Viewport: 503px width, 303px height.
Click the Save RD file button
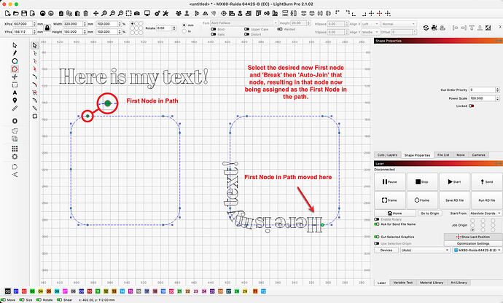pos(454,200)
